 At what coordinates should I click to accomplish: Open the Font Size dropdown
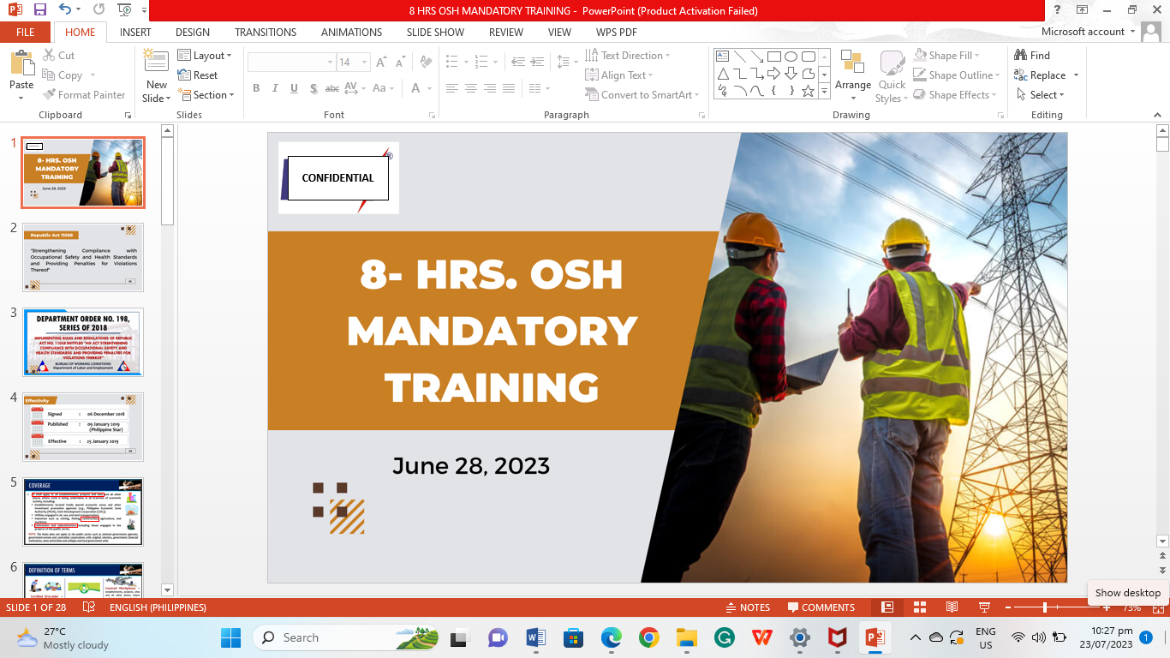point(364,63)
